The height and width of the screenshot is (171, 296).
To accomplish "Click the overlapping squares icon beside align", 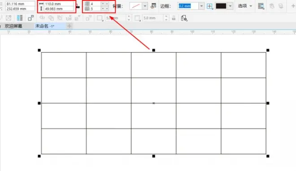I will click(x=30, y=18).
